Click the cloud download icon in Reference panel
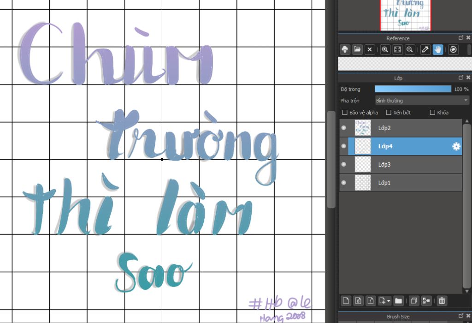This screenshot has height=323, width=472. [345, 50]
